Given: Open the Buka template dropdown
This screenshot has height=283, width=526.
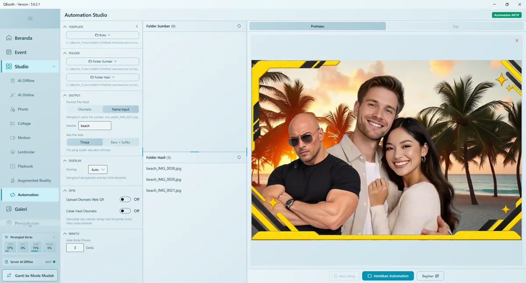Looking at the screenshot, I should point(103,35).
